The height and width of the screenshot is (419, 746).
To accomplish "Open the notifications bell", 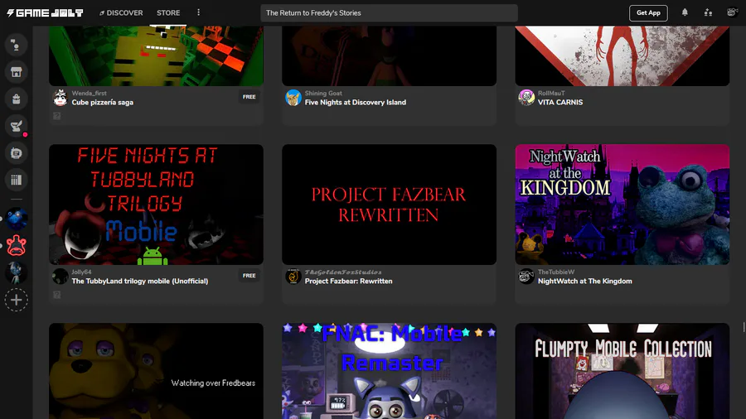I will click(x=685, y=12).
